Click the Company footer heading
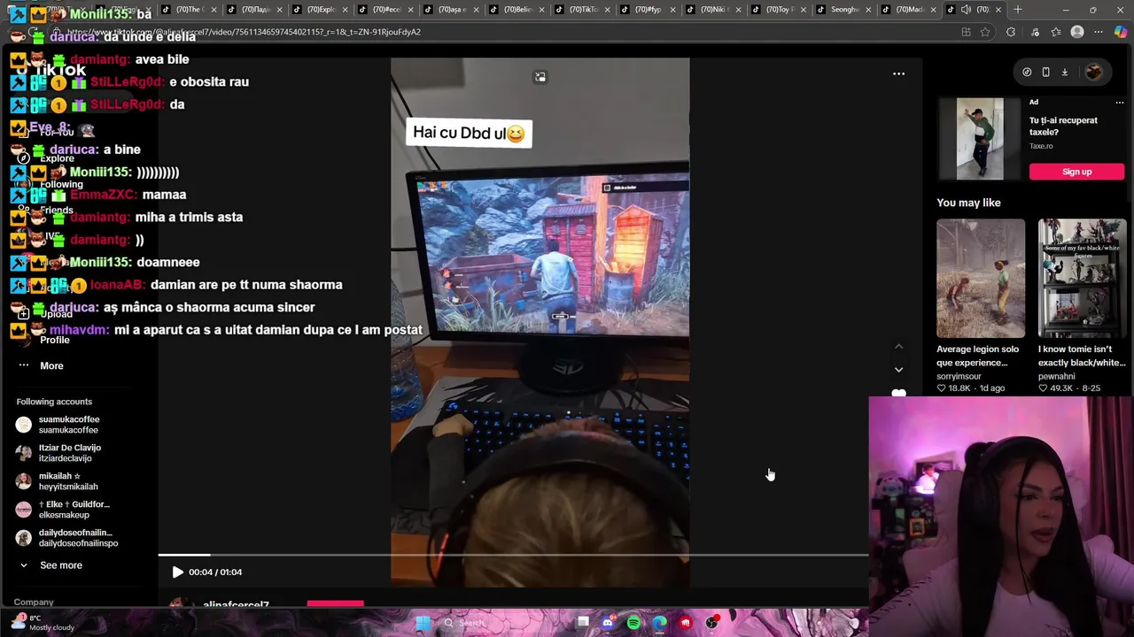The width and height of the screenshot is (1134, 637). [x=34, y=602]
